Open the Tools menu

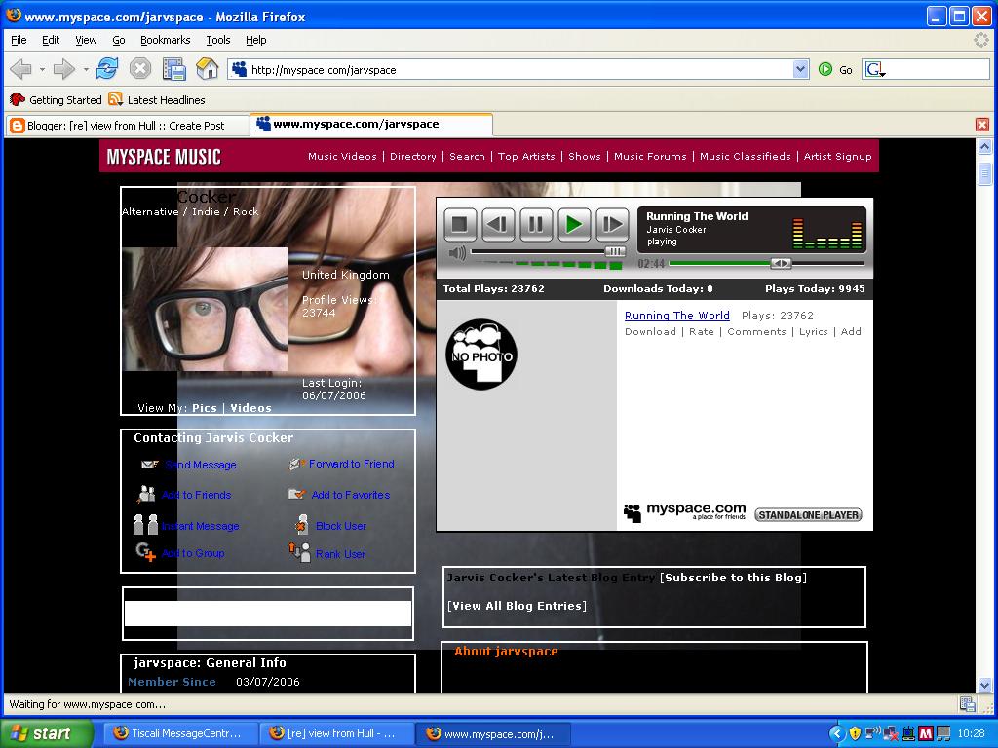pos(218,40)
